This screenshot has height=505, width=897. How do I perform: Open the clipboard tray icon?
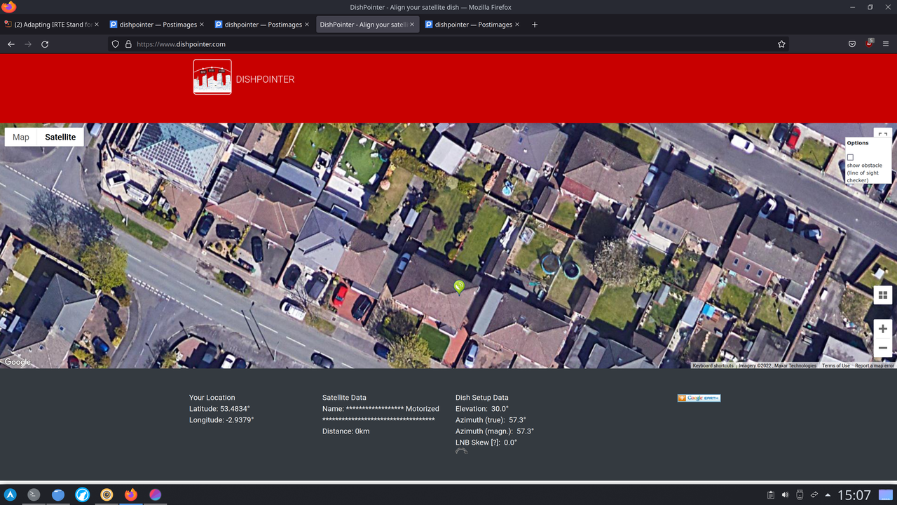(771, 495)
